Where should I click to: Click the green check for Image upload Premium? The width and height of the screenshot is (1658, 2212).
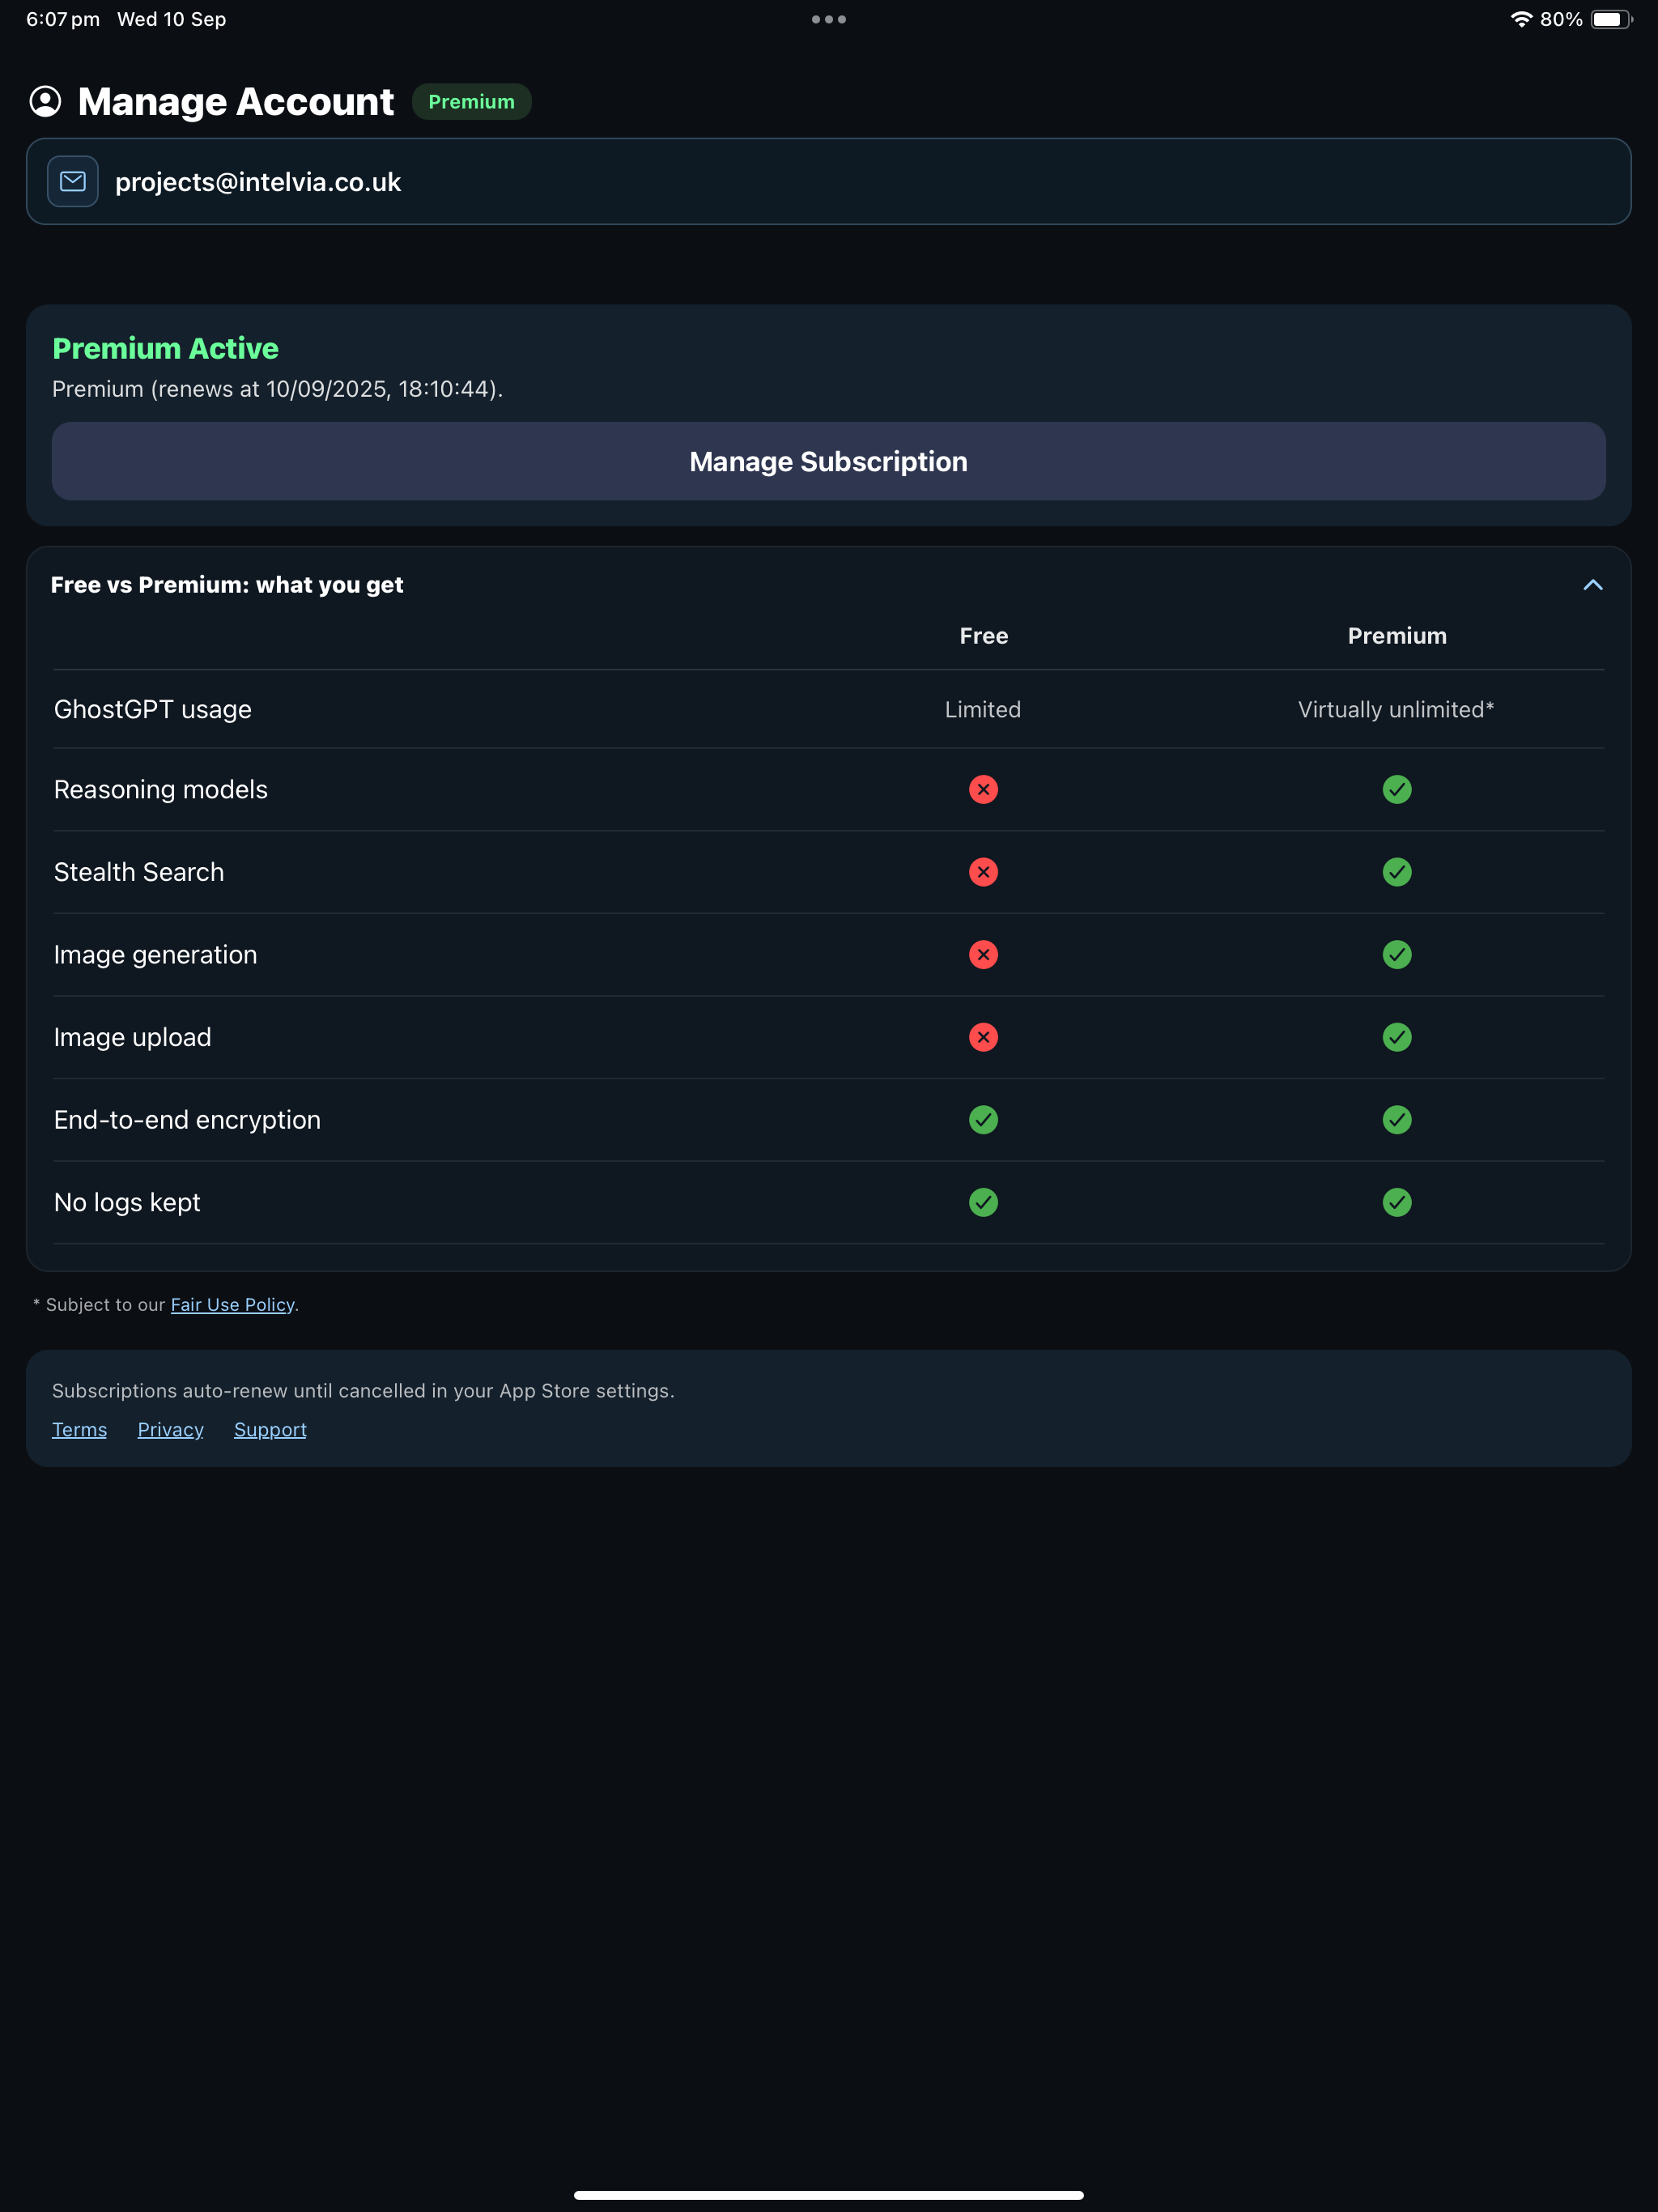(x=1397, y=1037)
